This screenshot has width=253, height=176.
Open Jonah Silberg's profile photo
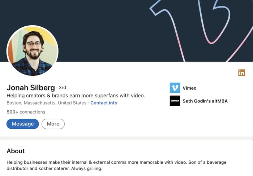[x=33, y=51]
